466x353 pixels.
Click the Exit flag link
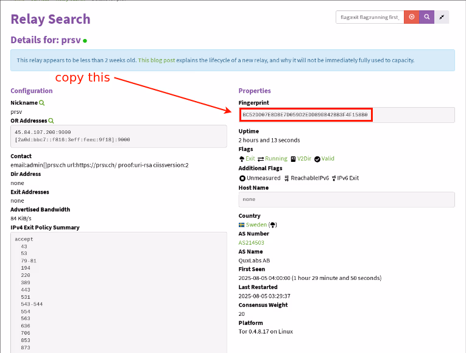(x=250, y=159)
